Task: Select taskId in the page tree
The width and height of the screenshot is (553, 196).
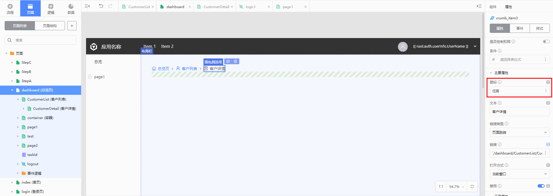Action: pyautogui.click(x=32, y=155)
